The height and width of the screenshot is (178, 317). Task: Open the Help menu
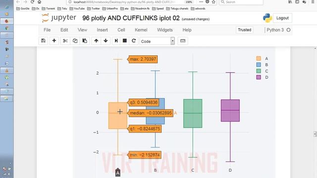(x=187, y=30)
